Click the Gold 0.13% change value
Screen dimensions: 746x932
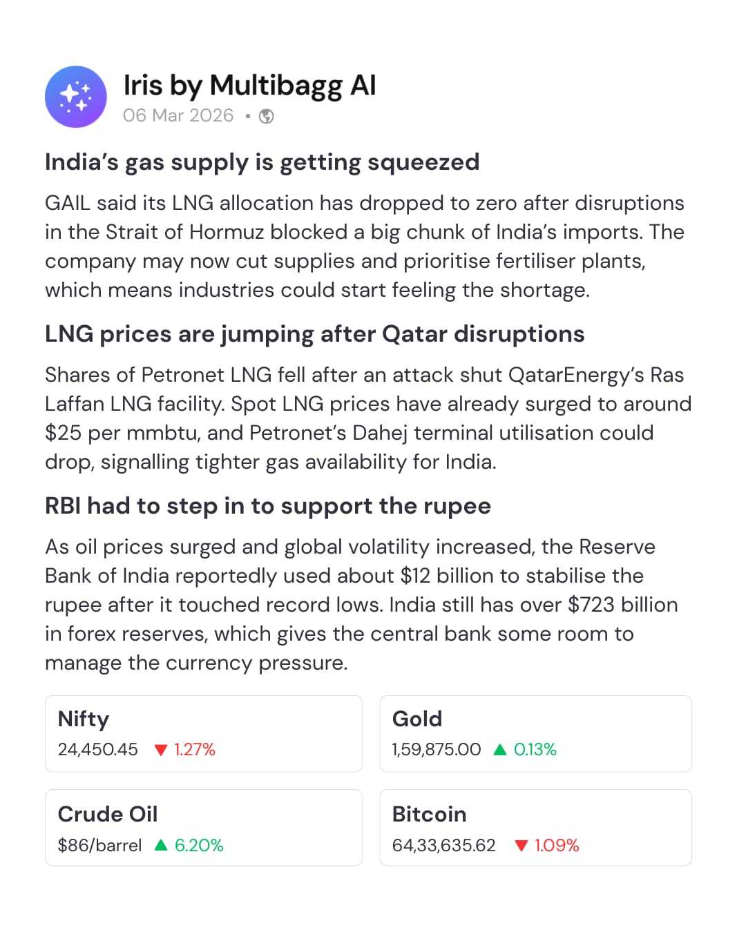[x=535, y=750]
